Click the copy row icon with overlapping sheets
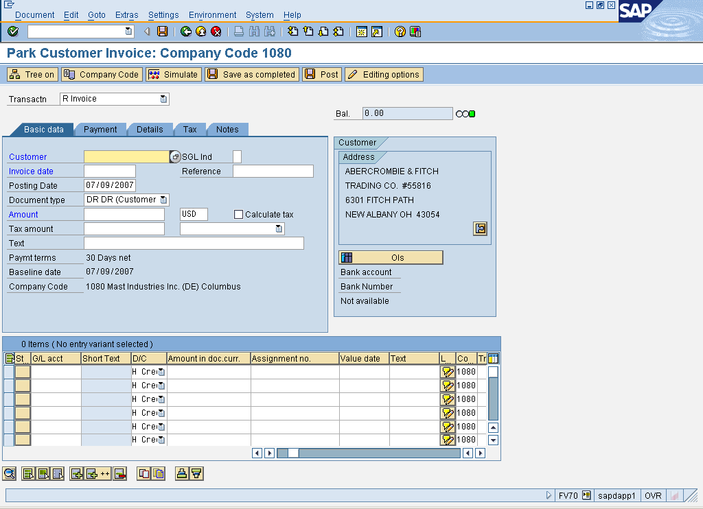Viewport: 703px width, 509px height. click(x=144, y=473)
